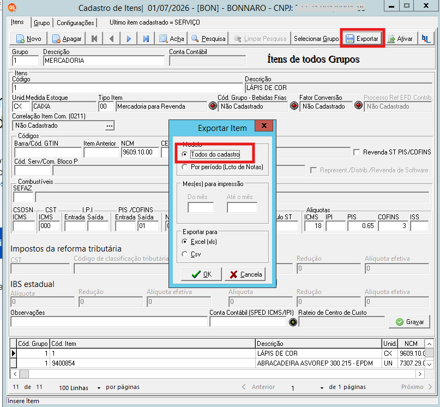Viewport: 440px width, 407px height.
Task: Click the Grupo number field
Action: (x=25, y=61)
